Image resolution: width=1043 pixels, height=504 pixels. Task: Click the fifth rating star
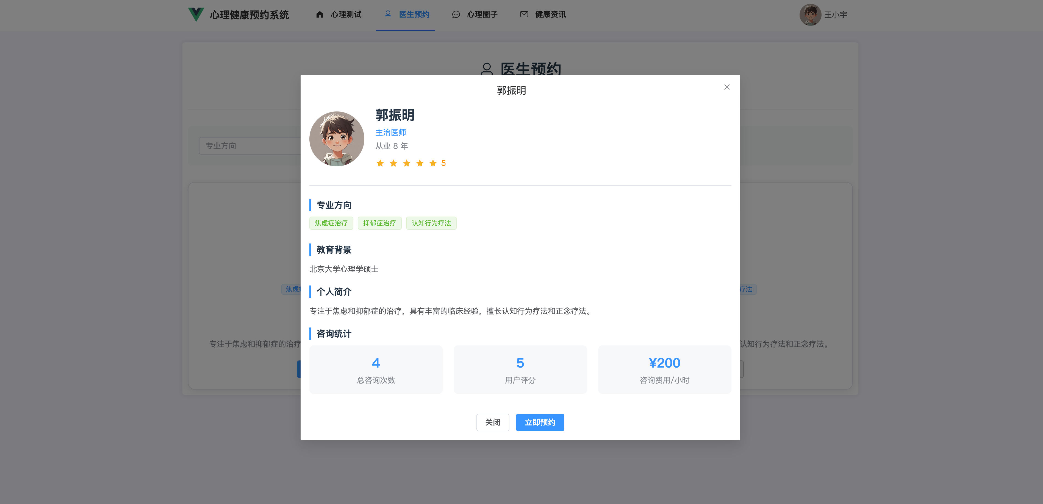click(433, 163)
